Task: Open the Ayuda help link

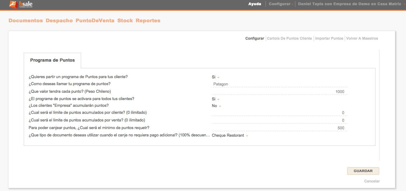Action: [255, 4]
